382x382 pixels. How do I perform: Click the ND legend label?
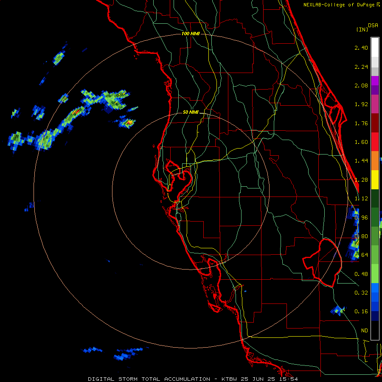tap(365, 330)
